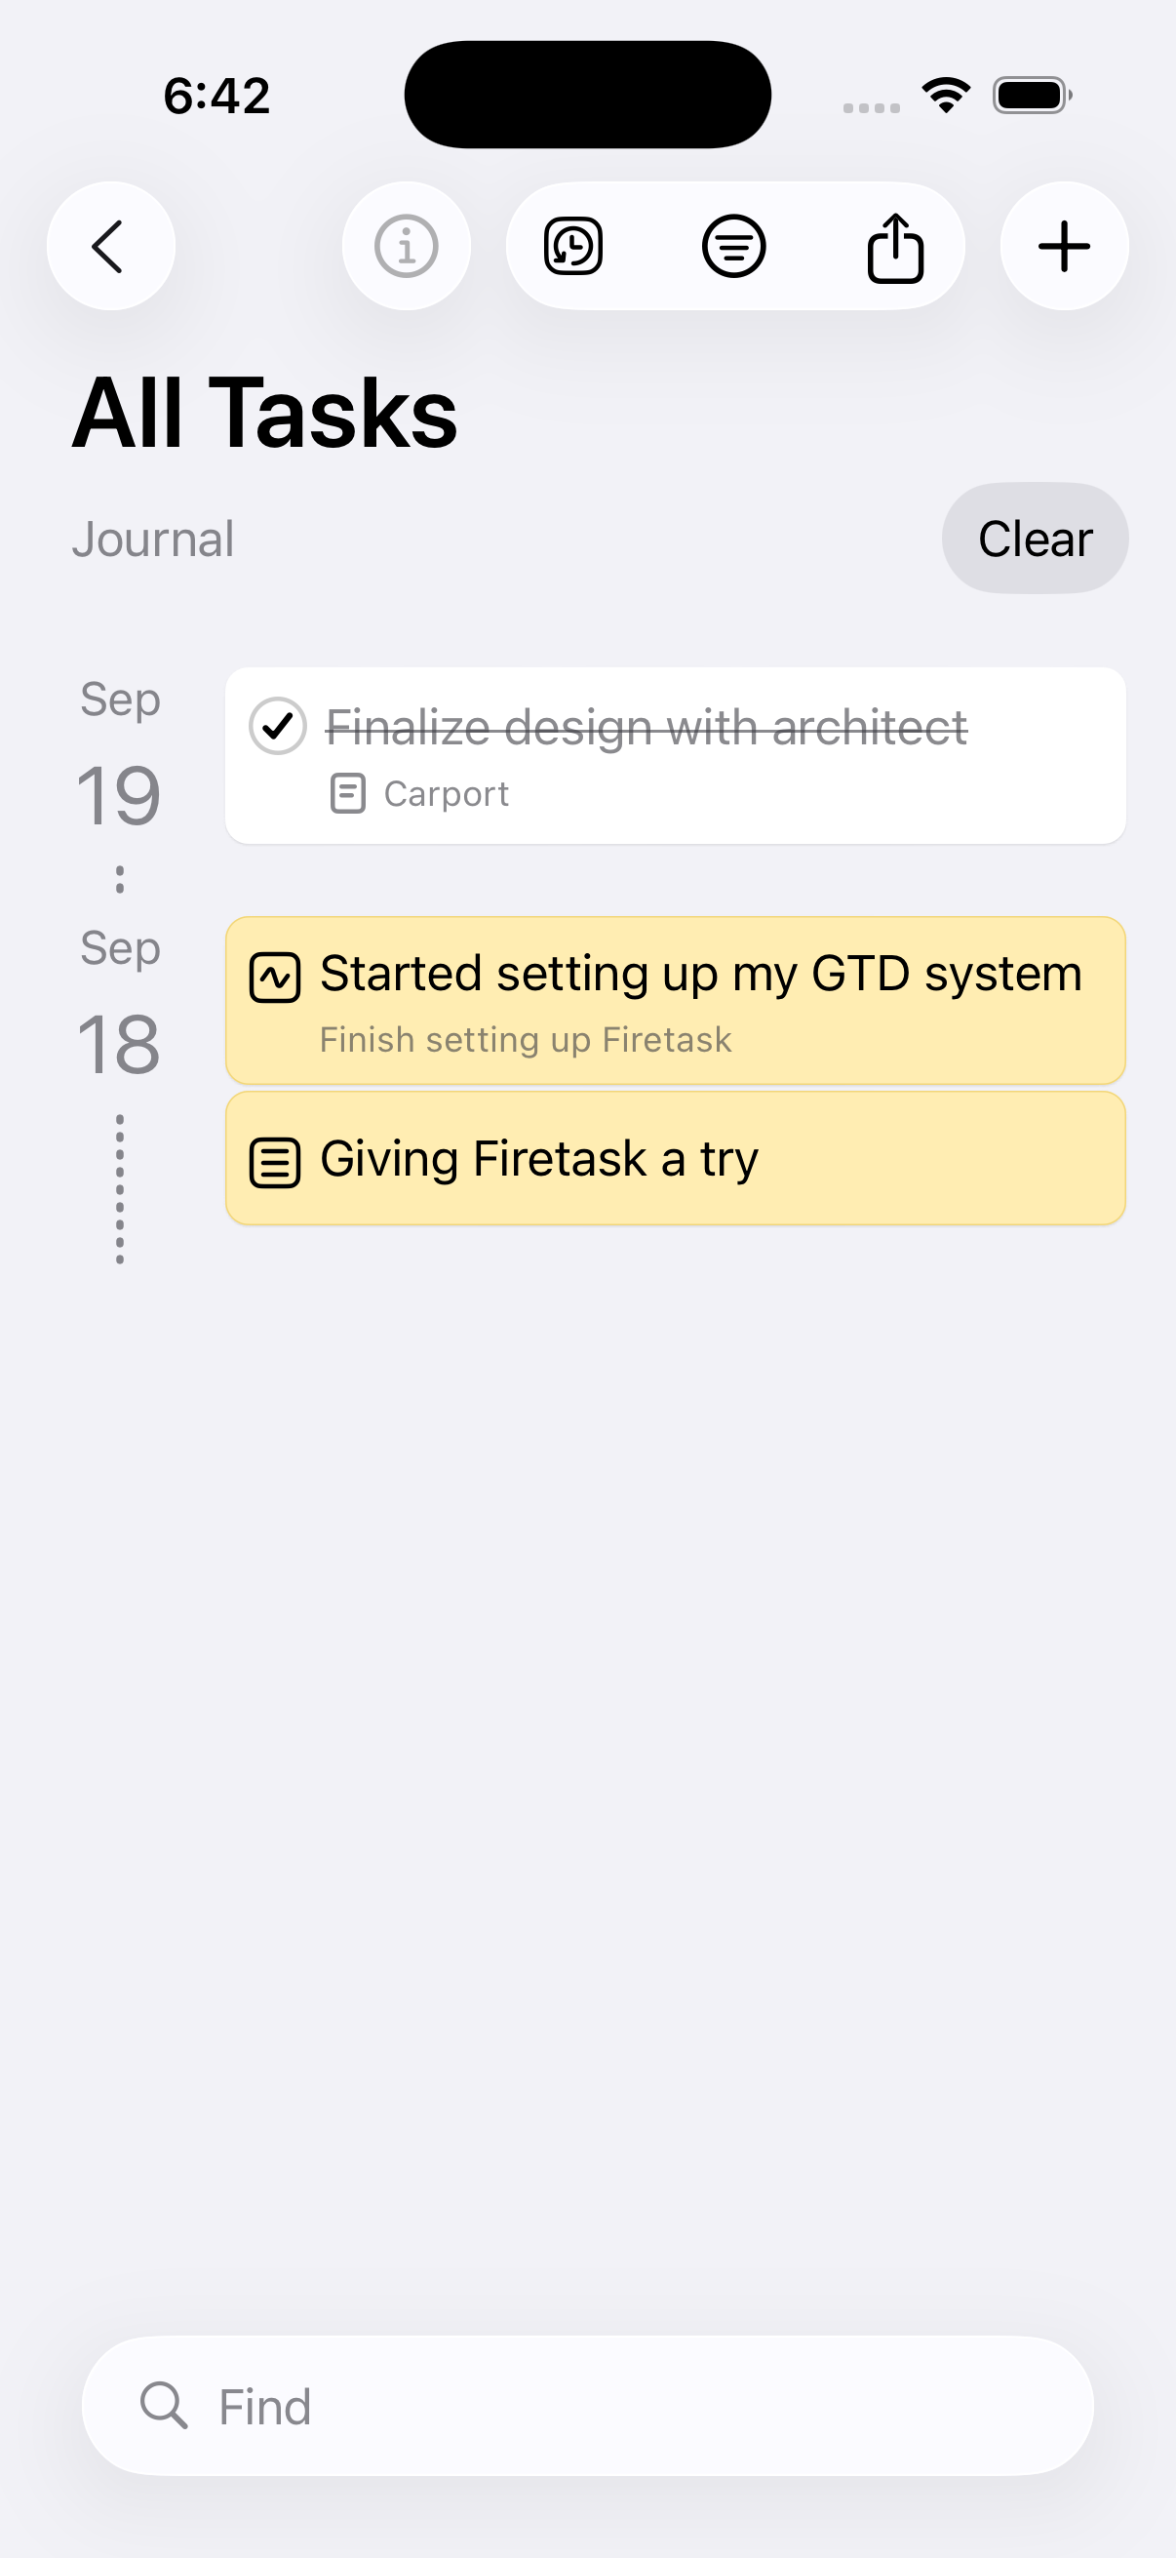Add a new entry with plus
This screenshot has width=1176, height=2558.
click(x=1064, y=246)
